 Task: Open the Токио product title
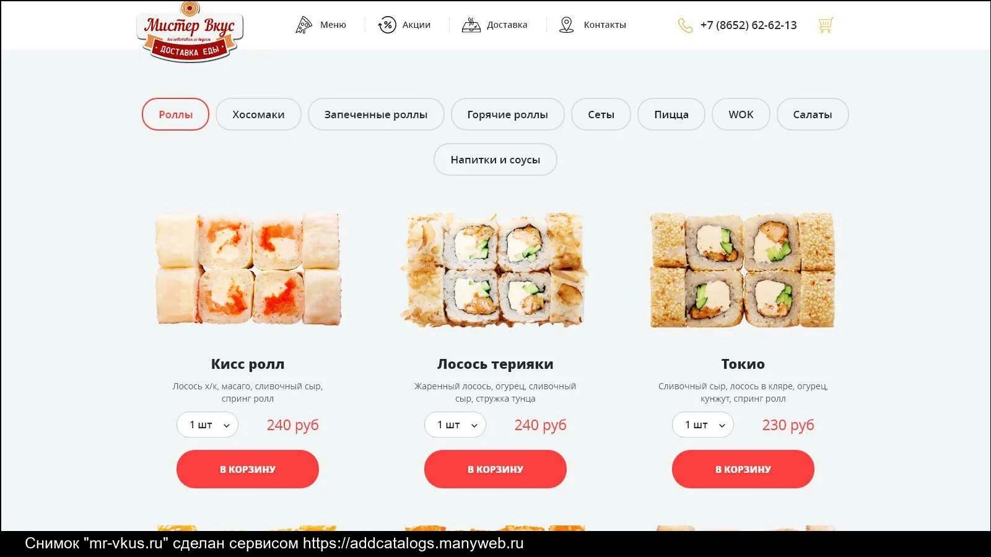(x=743, y=364)
